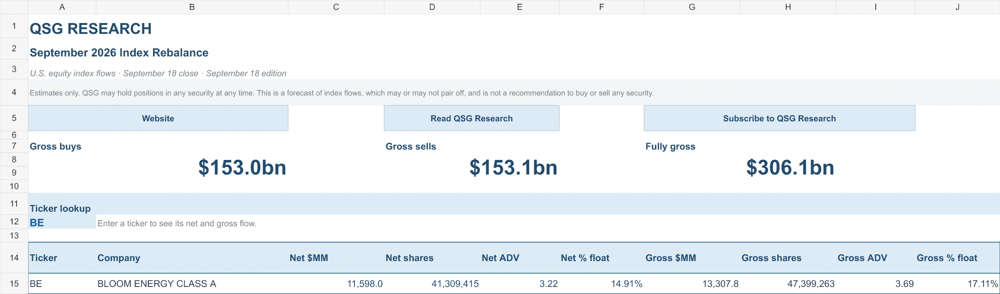The width and height of the screenshot is (1000, 294).
Task: Open the Website link button
Action: coord(158,118)
